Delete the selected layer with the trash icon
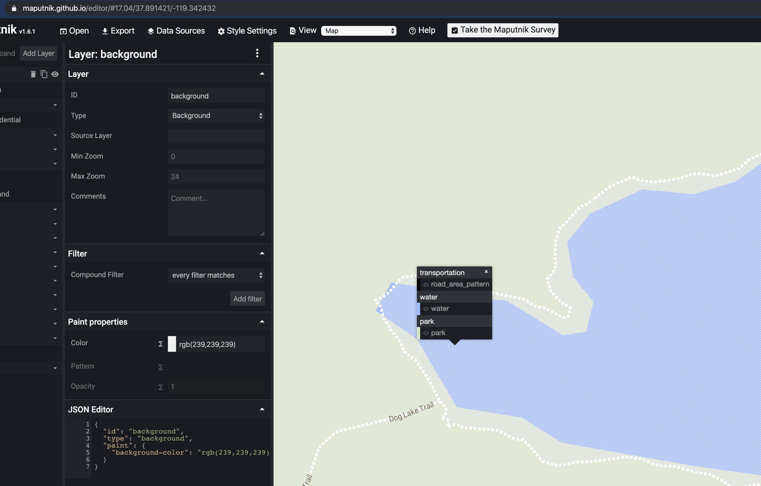This screenshot has width=761, height=486. [33, 74]
